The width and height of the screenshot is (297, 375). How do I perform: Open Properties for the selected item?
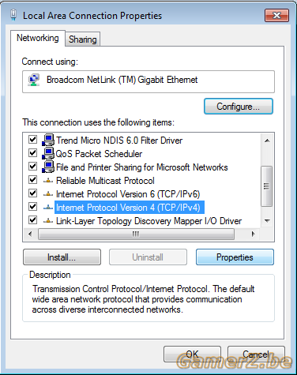[x=235, y=257]
